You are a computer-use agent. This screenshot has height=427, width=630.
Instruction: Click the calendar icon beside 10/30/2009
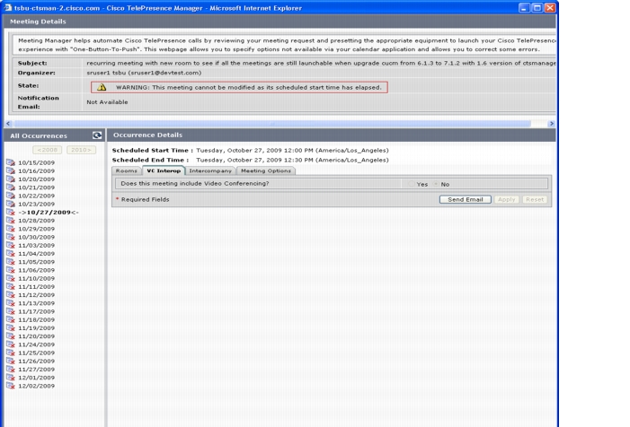[11, 237]
